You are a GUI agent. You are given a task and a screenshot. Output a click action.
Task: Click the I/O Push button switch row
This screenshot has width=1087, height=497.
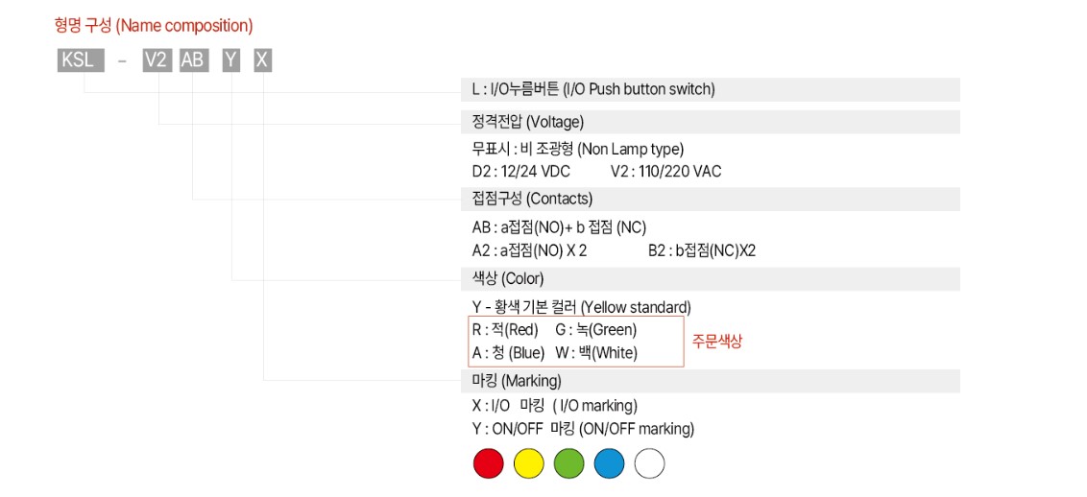(x=711, y=89)
